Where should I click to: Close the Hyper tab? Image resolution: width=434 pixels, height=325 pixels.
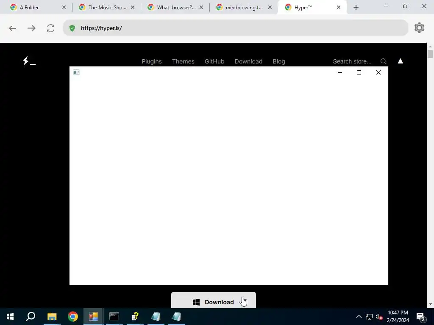pos(339,8)
